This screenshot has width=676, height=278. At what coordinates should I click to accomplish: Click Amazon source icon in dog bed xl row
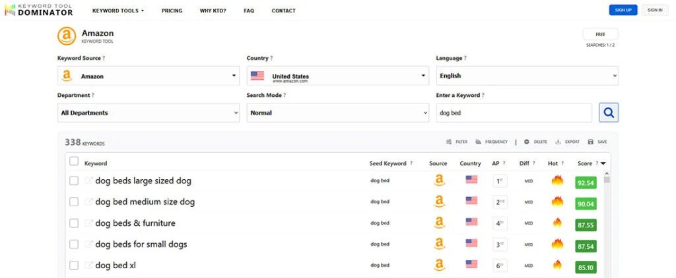(439, 265)
